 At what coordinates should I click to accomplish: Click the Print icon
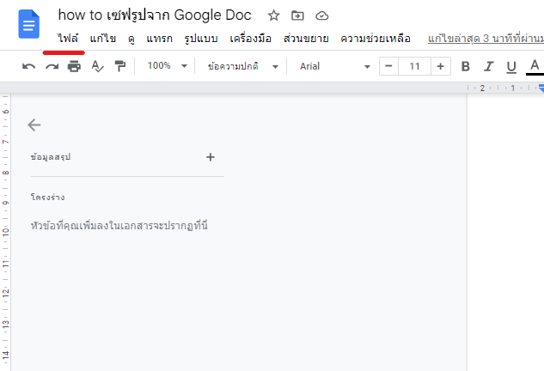click(74, 66)
